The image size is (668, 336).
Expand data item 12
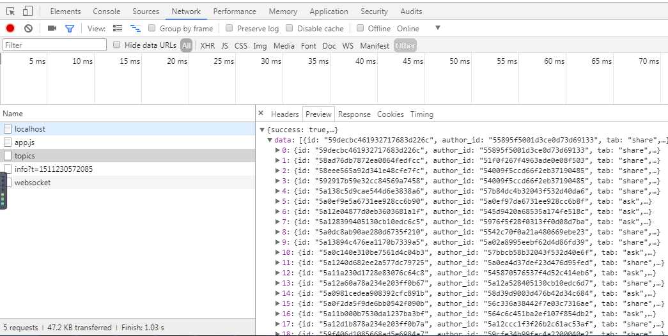pos(278,273)
